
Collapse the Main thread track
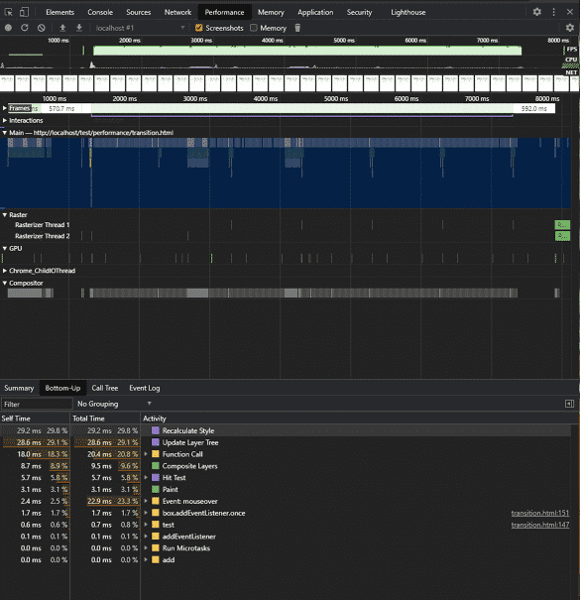tap(5, 133)
